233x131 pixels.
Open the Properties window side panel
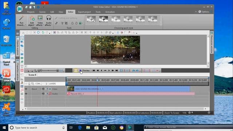[17, 70]
